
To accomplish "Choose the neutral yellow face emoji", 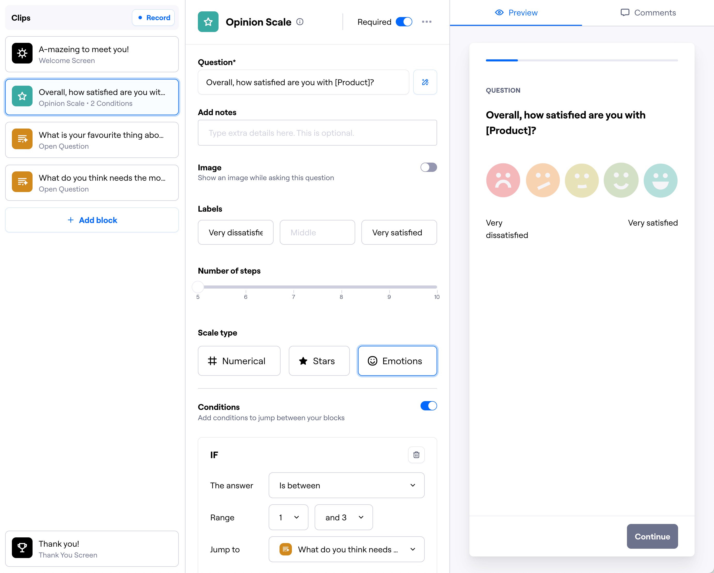I will (581, 180).
